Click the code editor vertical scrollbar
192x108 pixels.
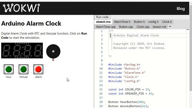[188, 69]
